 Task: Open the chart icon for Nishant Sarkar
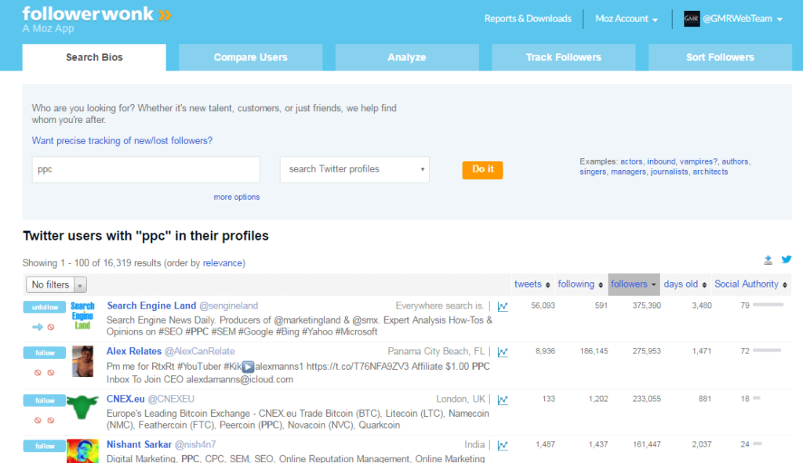point(503,445)
